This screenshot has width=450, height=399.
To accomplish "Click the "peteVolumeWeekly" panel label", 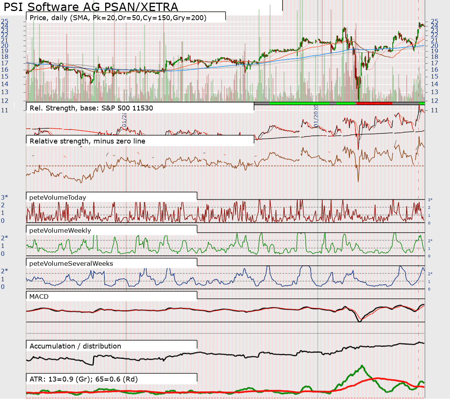I will 60,230.
